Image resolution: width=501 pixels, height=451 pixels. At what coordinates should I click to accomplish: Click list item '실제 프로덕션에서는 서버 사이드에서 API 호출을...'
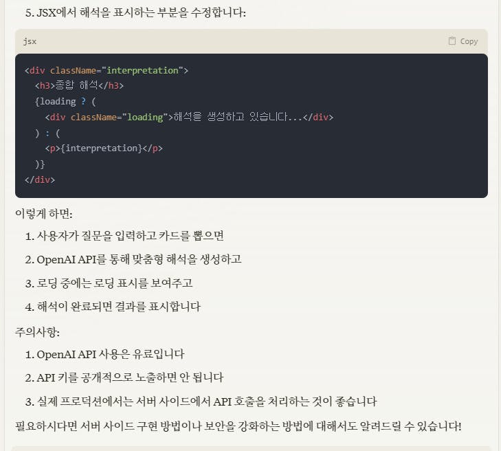tap(207, 401)
